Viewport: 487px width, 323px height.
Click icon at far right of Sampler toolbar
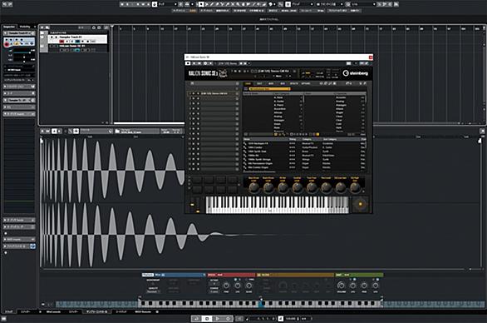pyautogui.click(x=482, y=131)
